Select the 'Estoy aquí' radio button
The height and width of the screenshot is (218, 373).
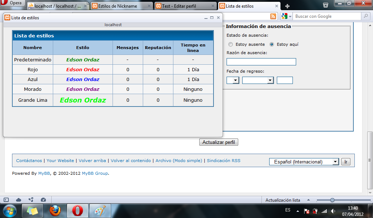(272, 44)
